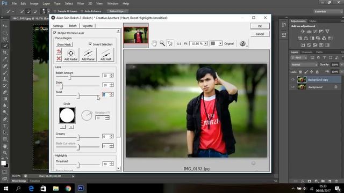Click the Twist value input field

click(106, 94)
